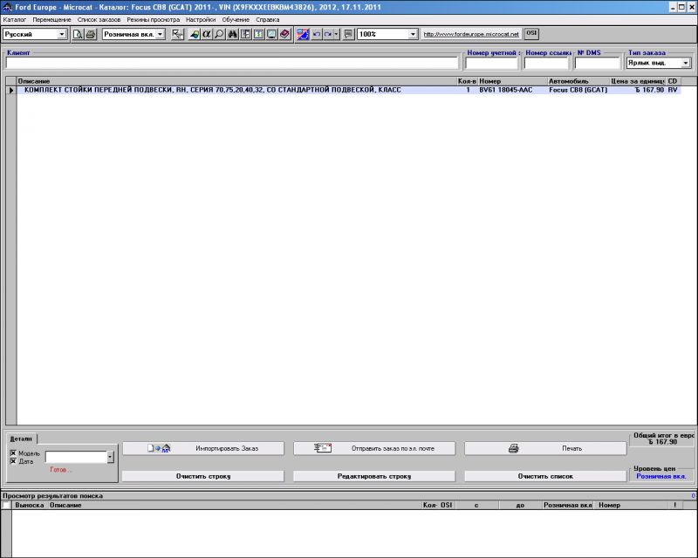The image size is (698, 558).
Task: Click the note icon before the zoom box
Action: coord(348,34)
